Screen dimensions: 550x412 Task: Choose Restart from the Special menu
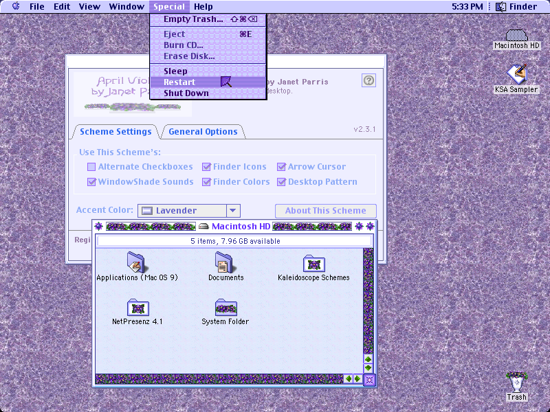tap(208, 82)
